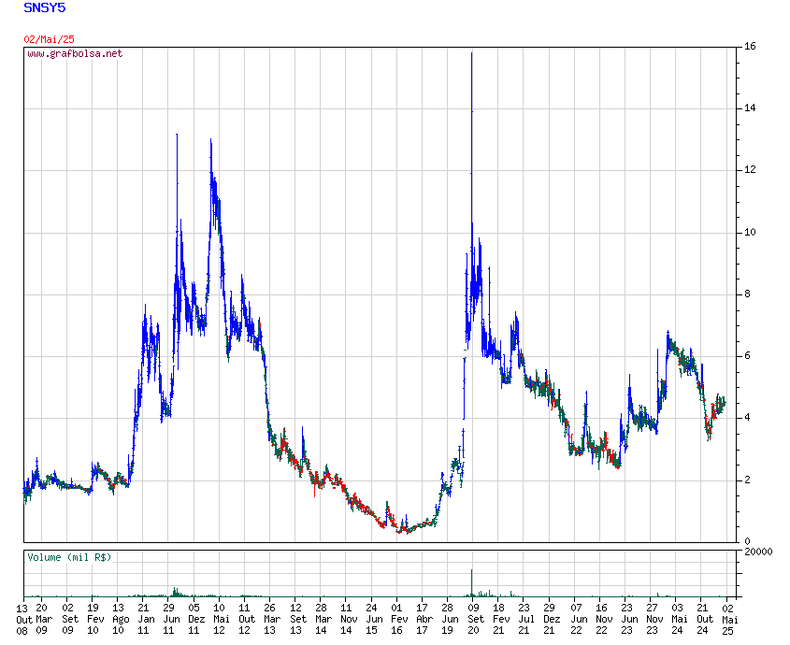This screenshot has width=790, height=645.
Task: Click date label 16 Nov 22
Action: click(x=603, y=620)
